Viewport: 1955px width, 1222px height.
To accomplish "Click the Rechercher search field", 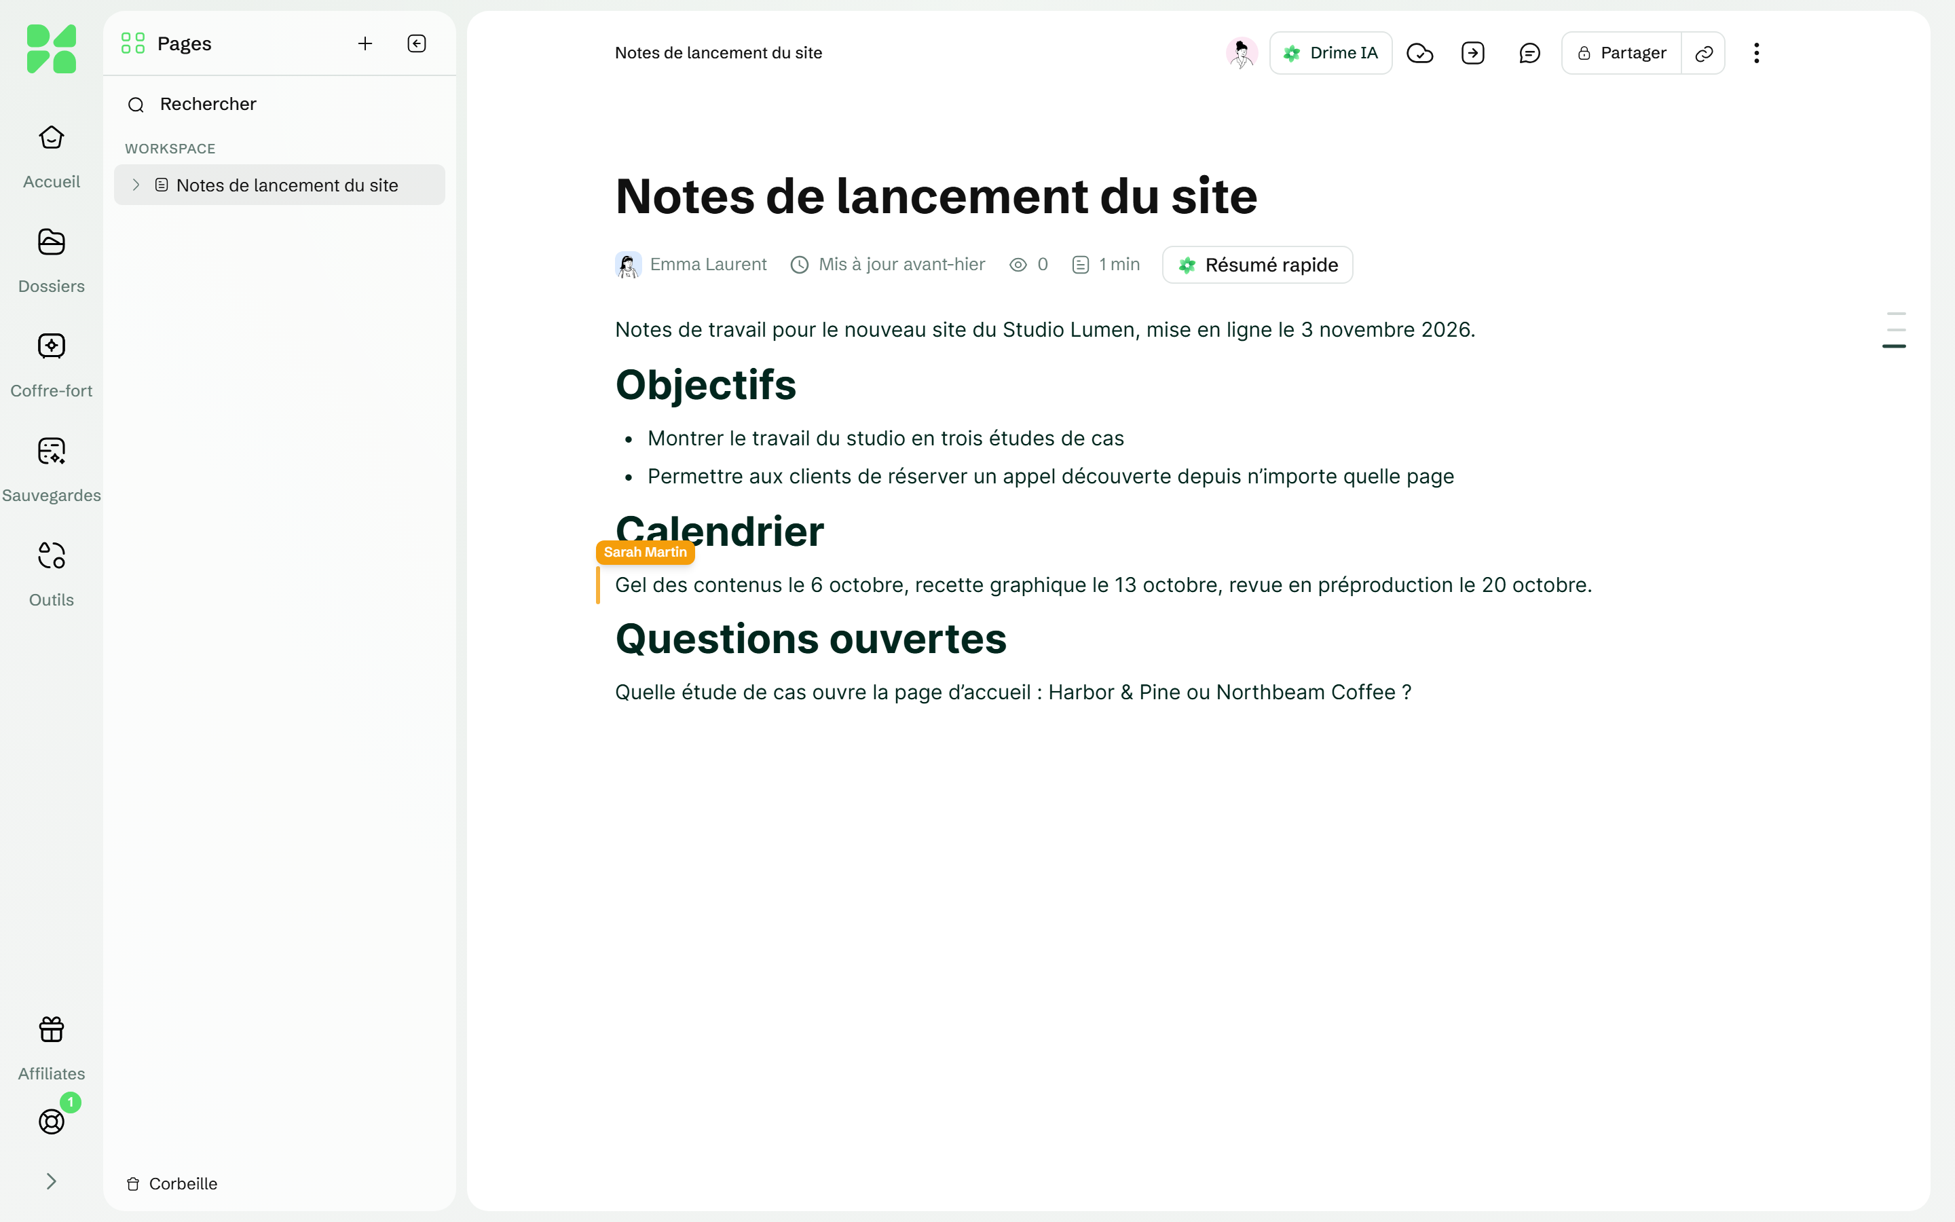I will (x=280, y=105).
